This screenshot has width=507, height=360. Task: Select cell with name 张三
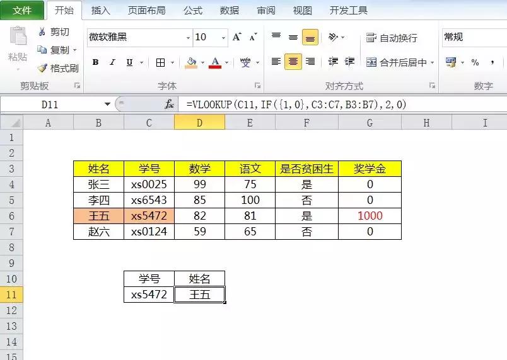98,184
